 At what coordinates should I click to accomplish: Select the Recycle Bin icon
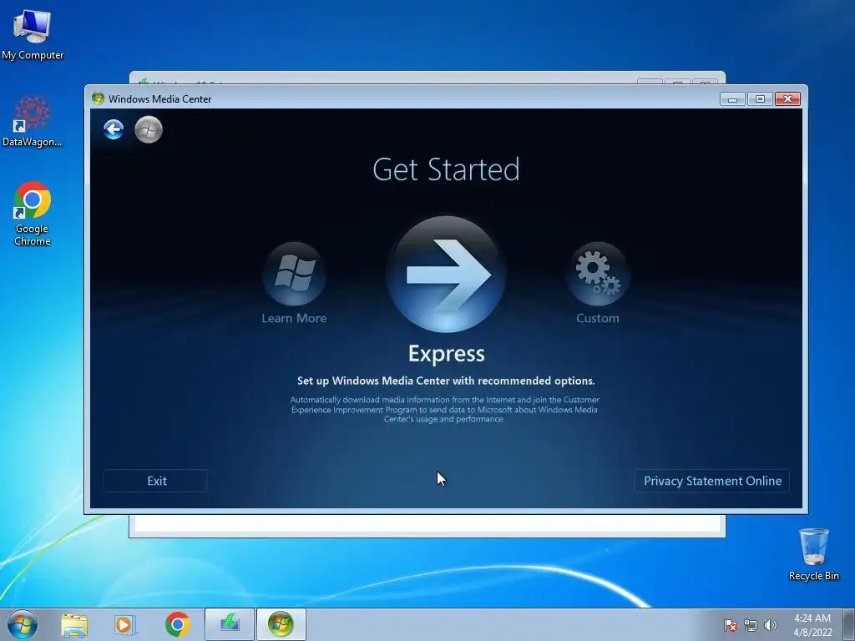click(x=813, y=554)
